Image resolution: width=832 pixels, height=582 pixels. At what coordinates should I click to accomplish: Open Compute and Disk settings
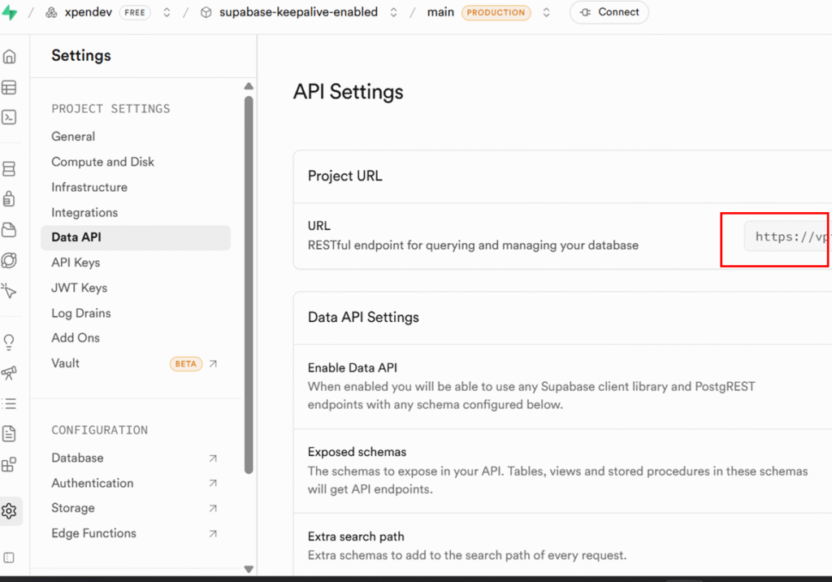pyautogui.click(x=102, y=162)
